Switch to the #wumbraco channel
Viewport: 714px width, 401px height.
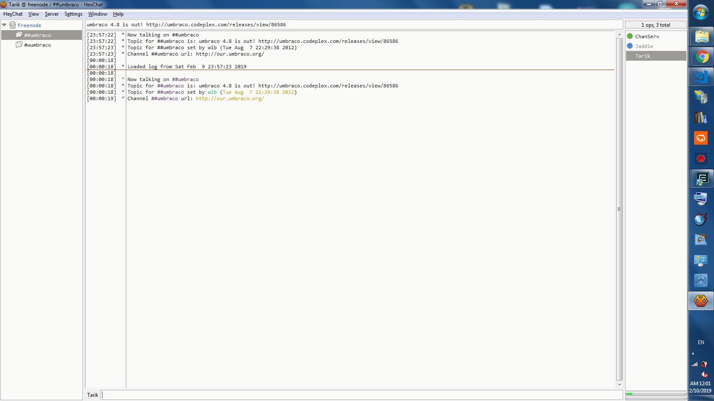[x=37, y=45]
